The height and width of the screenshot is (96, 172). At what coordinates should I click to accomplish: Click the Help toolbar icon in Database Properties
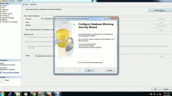(x=32, y=4)
